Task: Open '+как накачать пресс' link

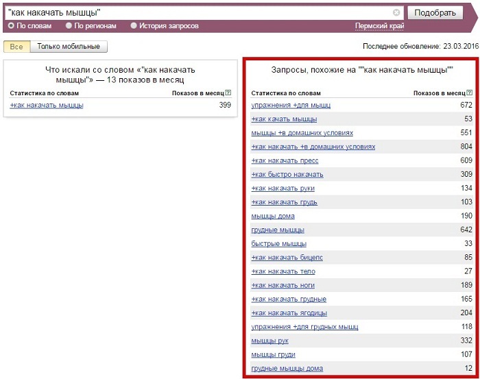Action: pos(285,160)
